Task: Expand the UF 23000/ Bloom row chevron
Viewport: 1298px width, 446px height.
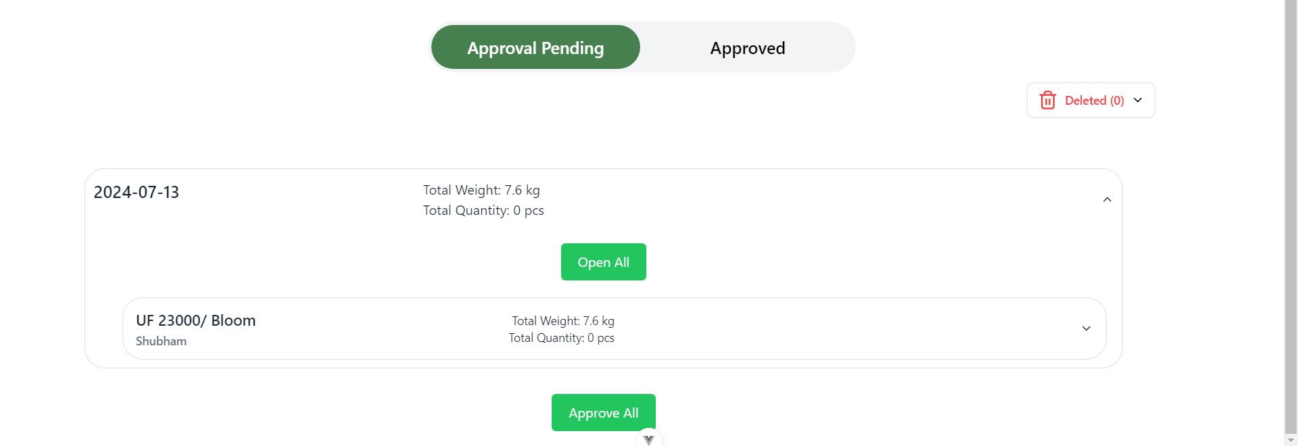Action: point(1086,328)
